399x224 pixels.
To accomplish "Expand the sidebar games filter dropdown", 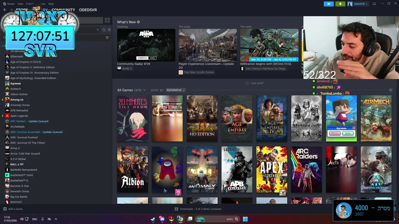I will tap(98, 30).
